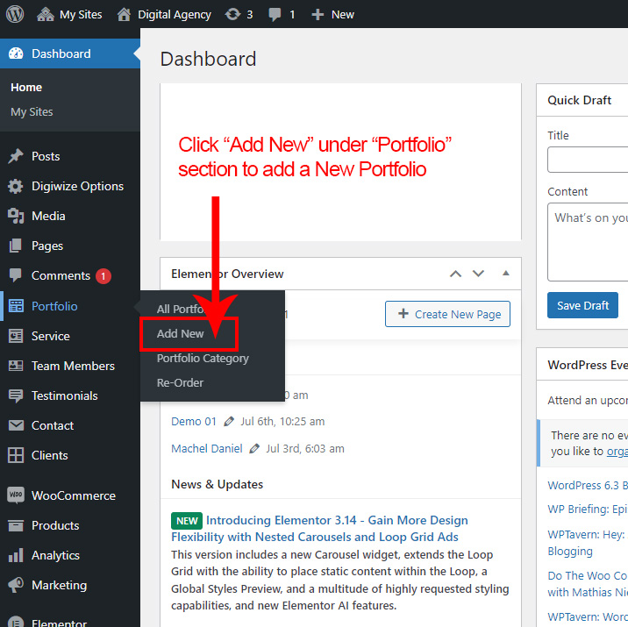Click the Create New Page button
The image size is (628, 627).
447,314
